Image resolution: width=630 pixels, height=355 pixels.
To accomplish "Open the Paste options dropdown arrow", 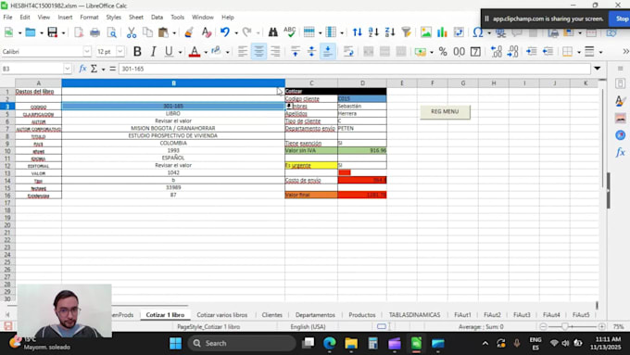I will point(174,33).
